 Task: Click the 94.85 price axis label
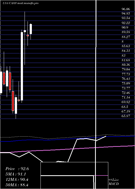(126, 13)
